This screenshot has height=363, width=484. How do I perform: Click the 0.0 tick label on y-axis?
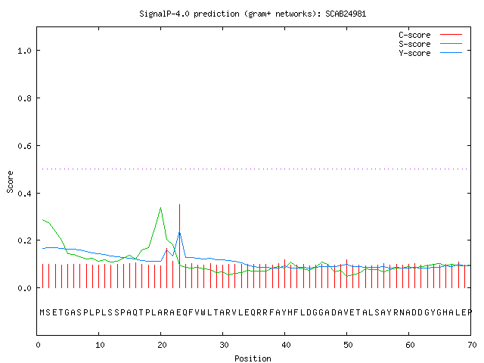[x=24, y=288]
